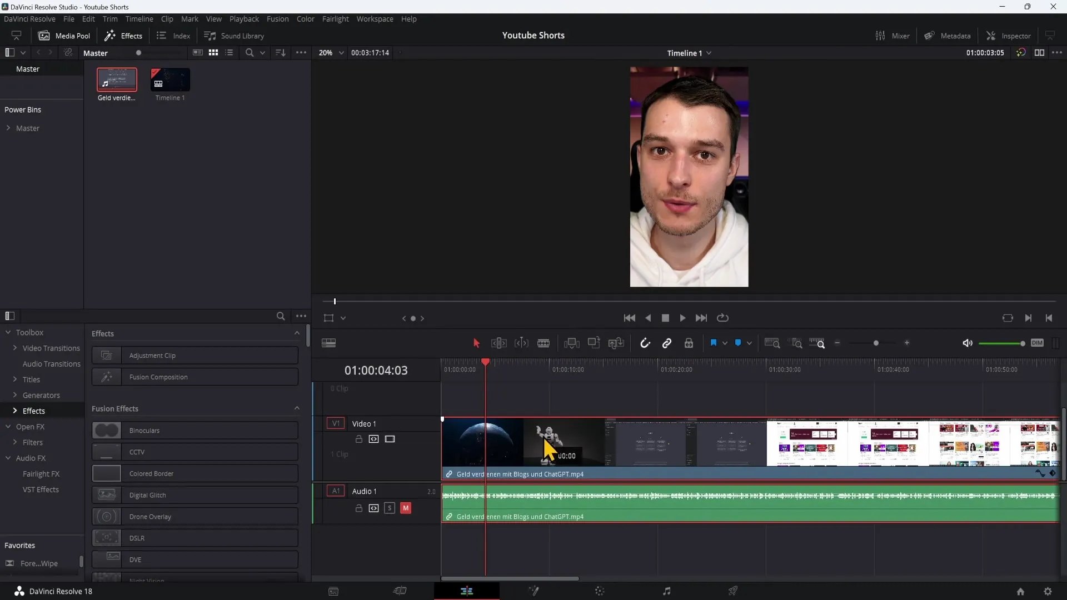Click the Replace Clip icon

click(616, 343)
